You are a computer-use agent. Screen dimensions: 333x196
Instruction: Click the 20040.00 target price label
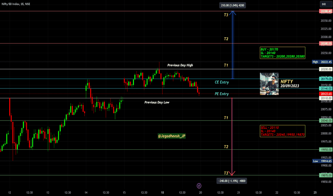tap(326, 120)
